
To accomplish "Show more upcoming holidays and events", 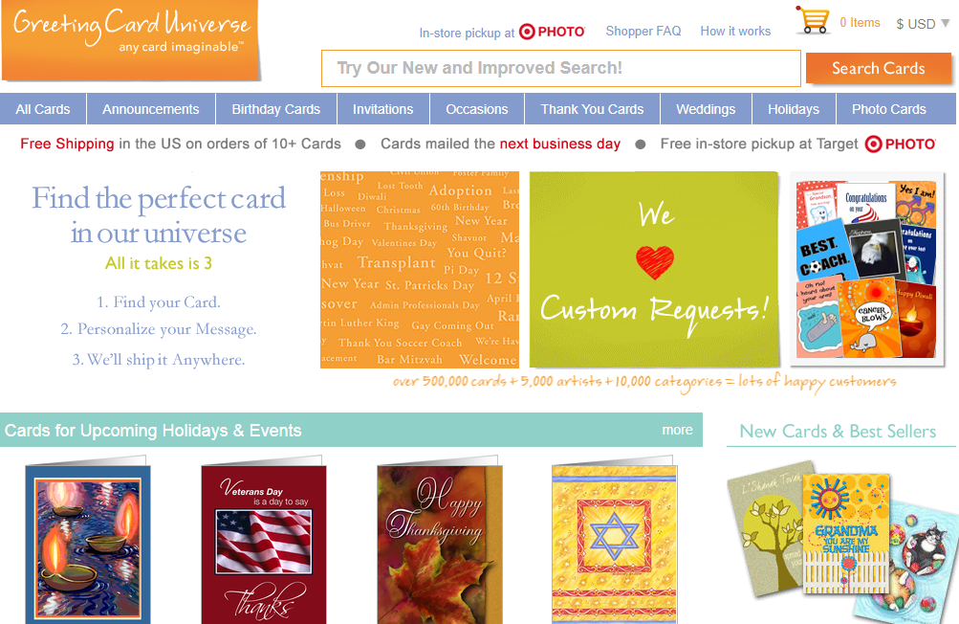I will [x=677, y=430].
